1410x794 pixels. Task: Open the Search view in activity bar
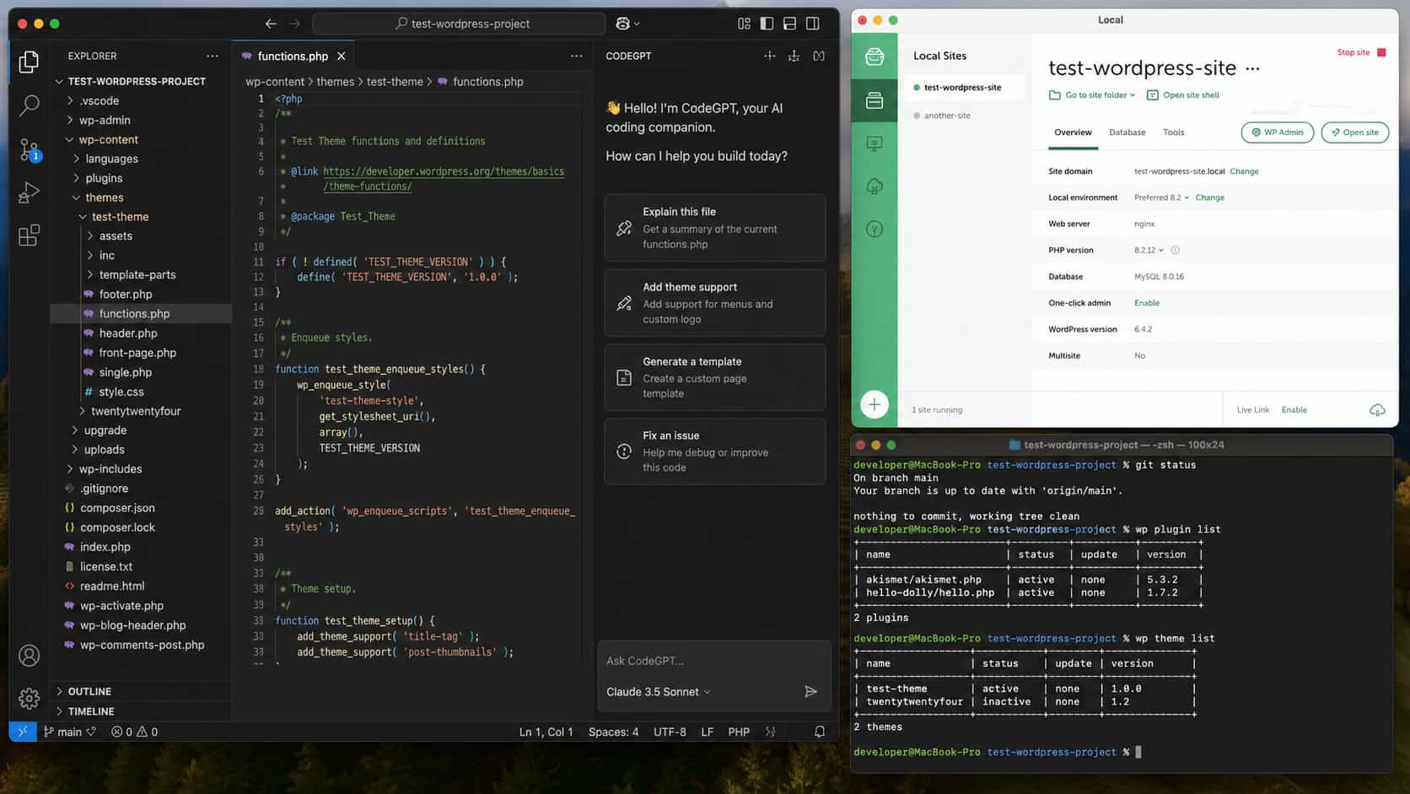point(29,105)
